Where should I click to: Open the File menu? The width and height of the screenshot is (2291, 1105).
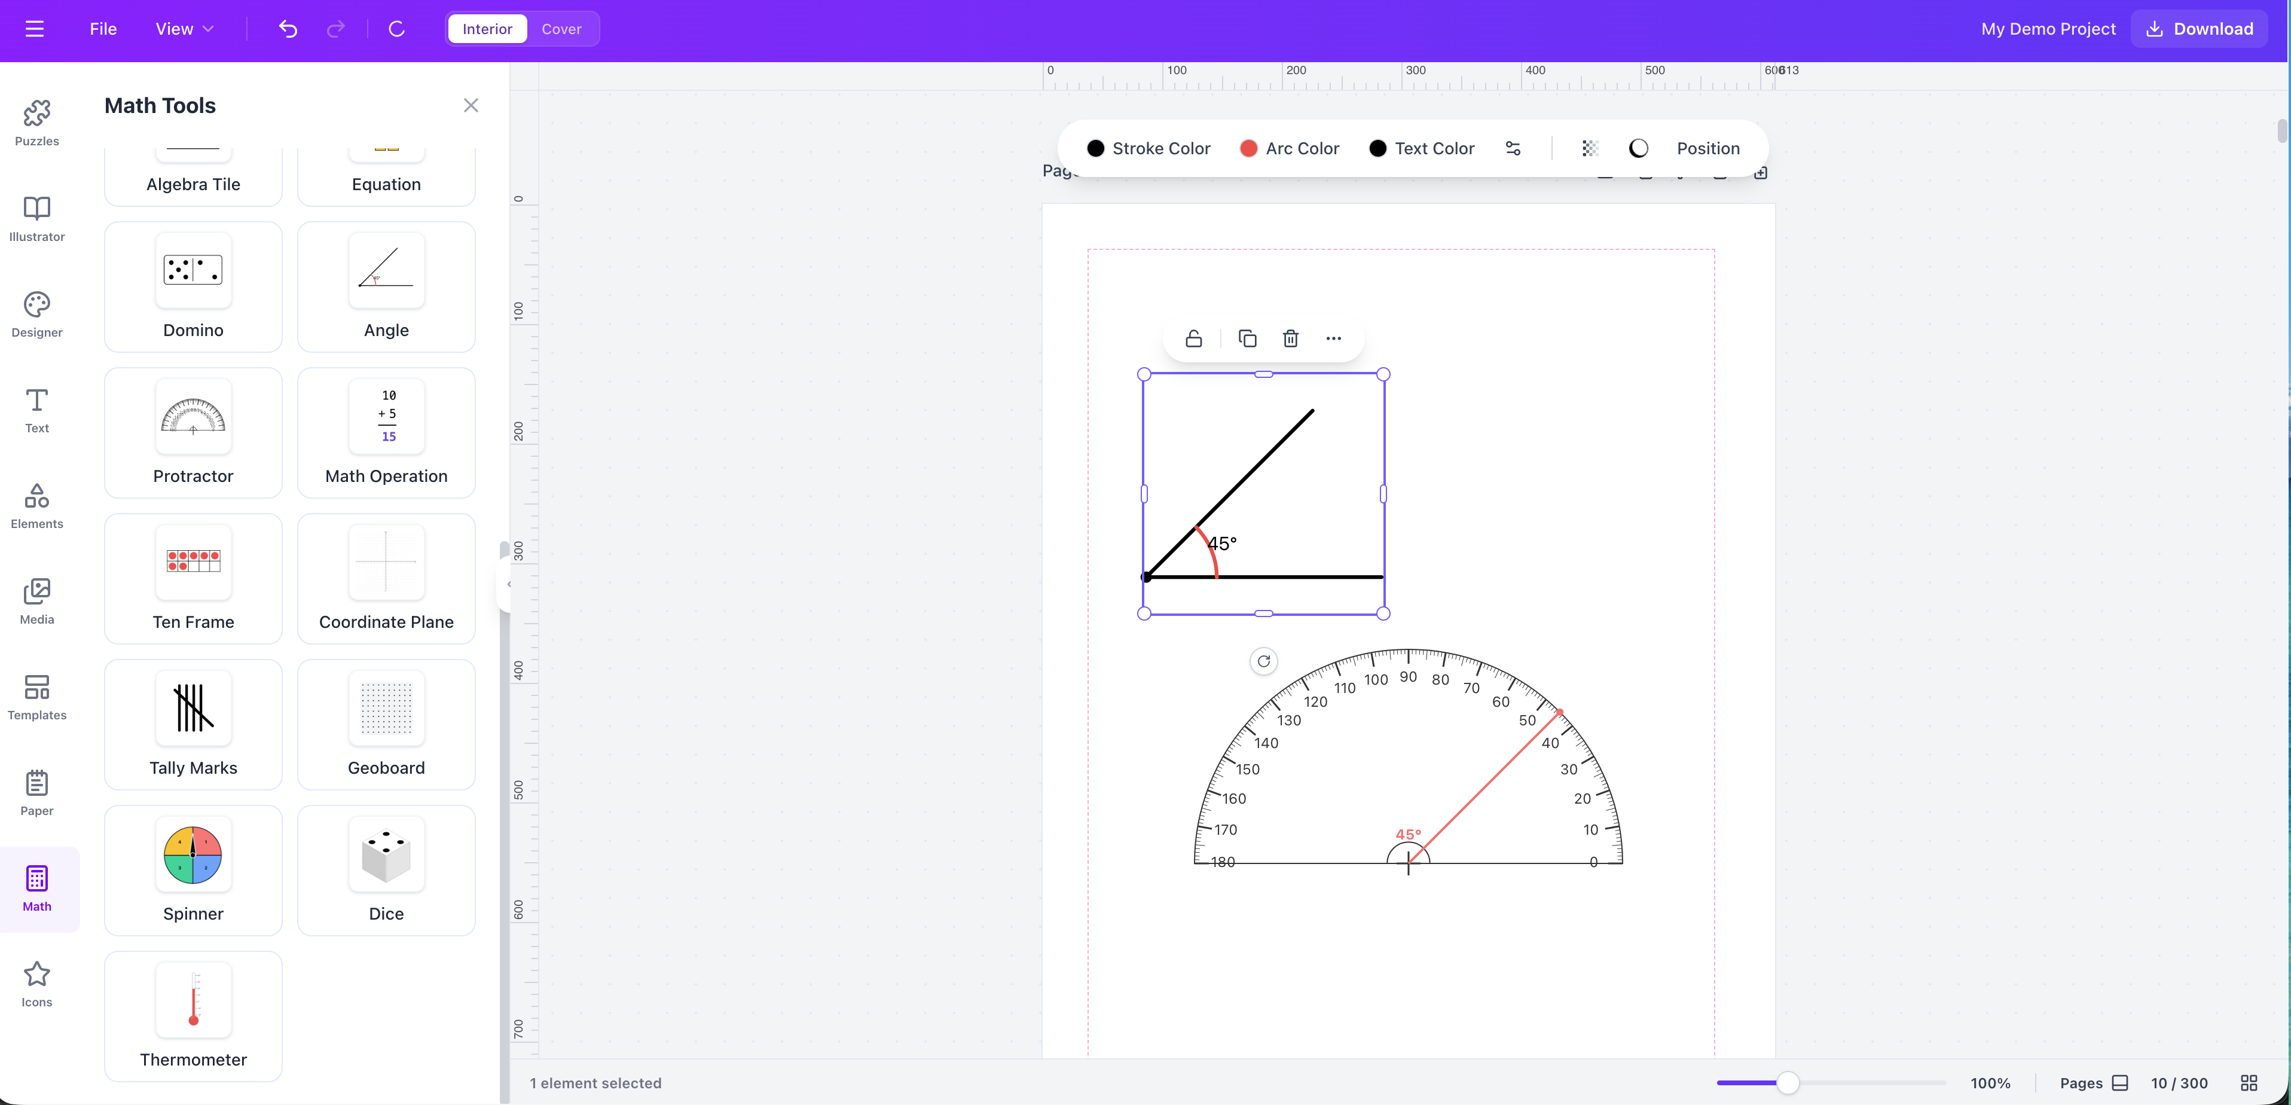point(102,28)
